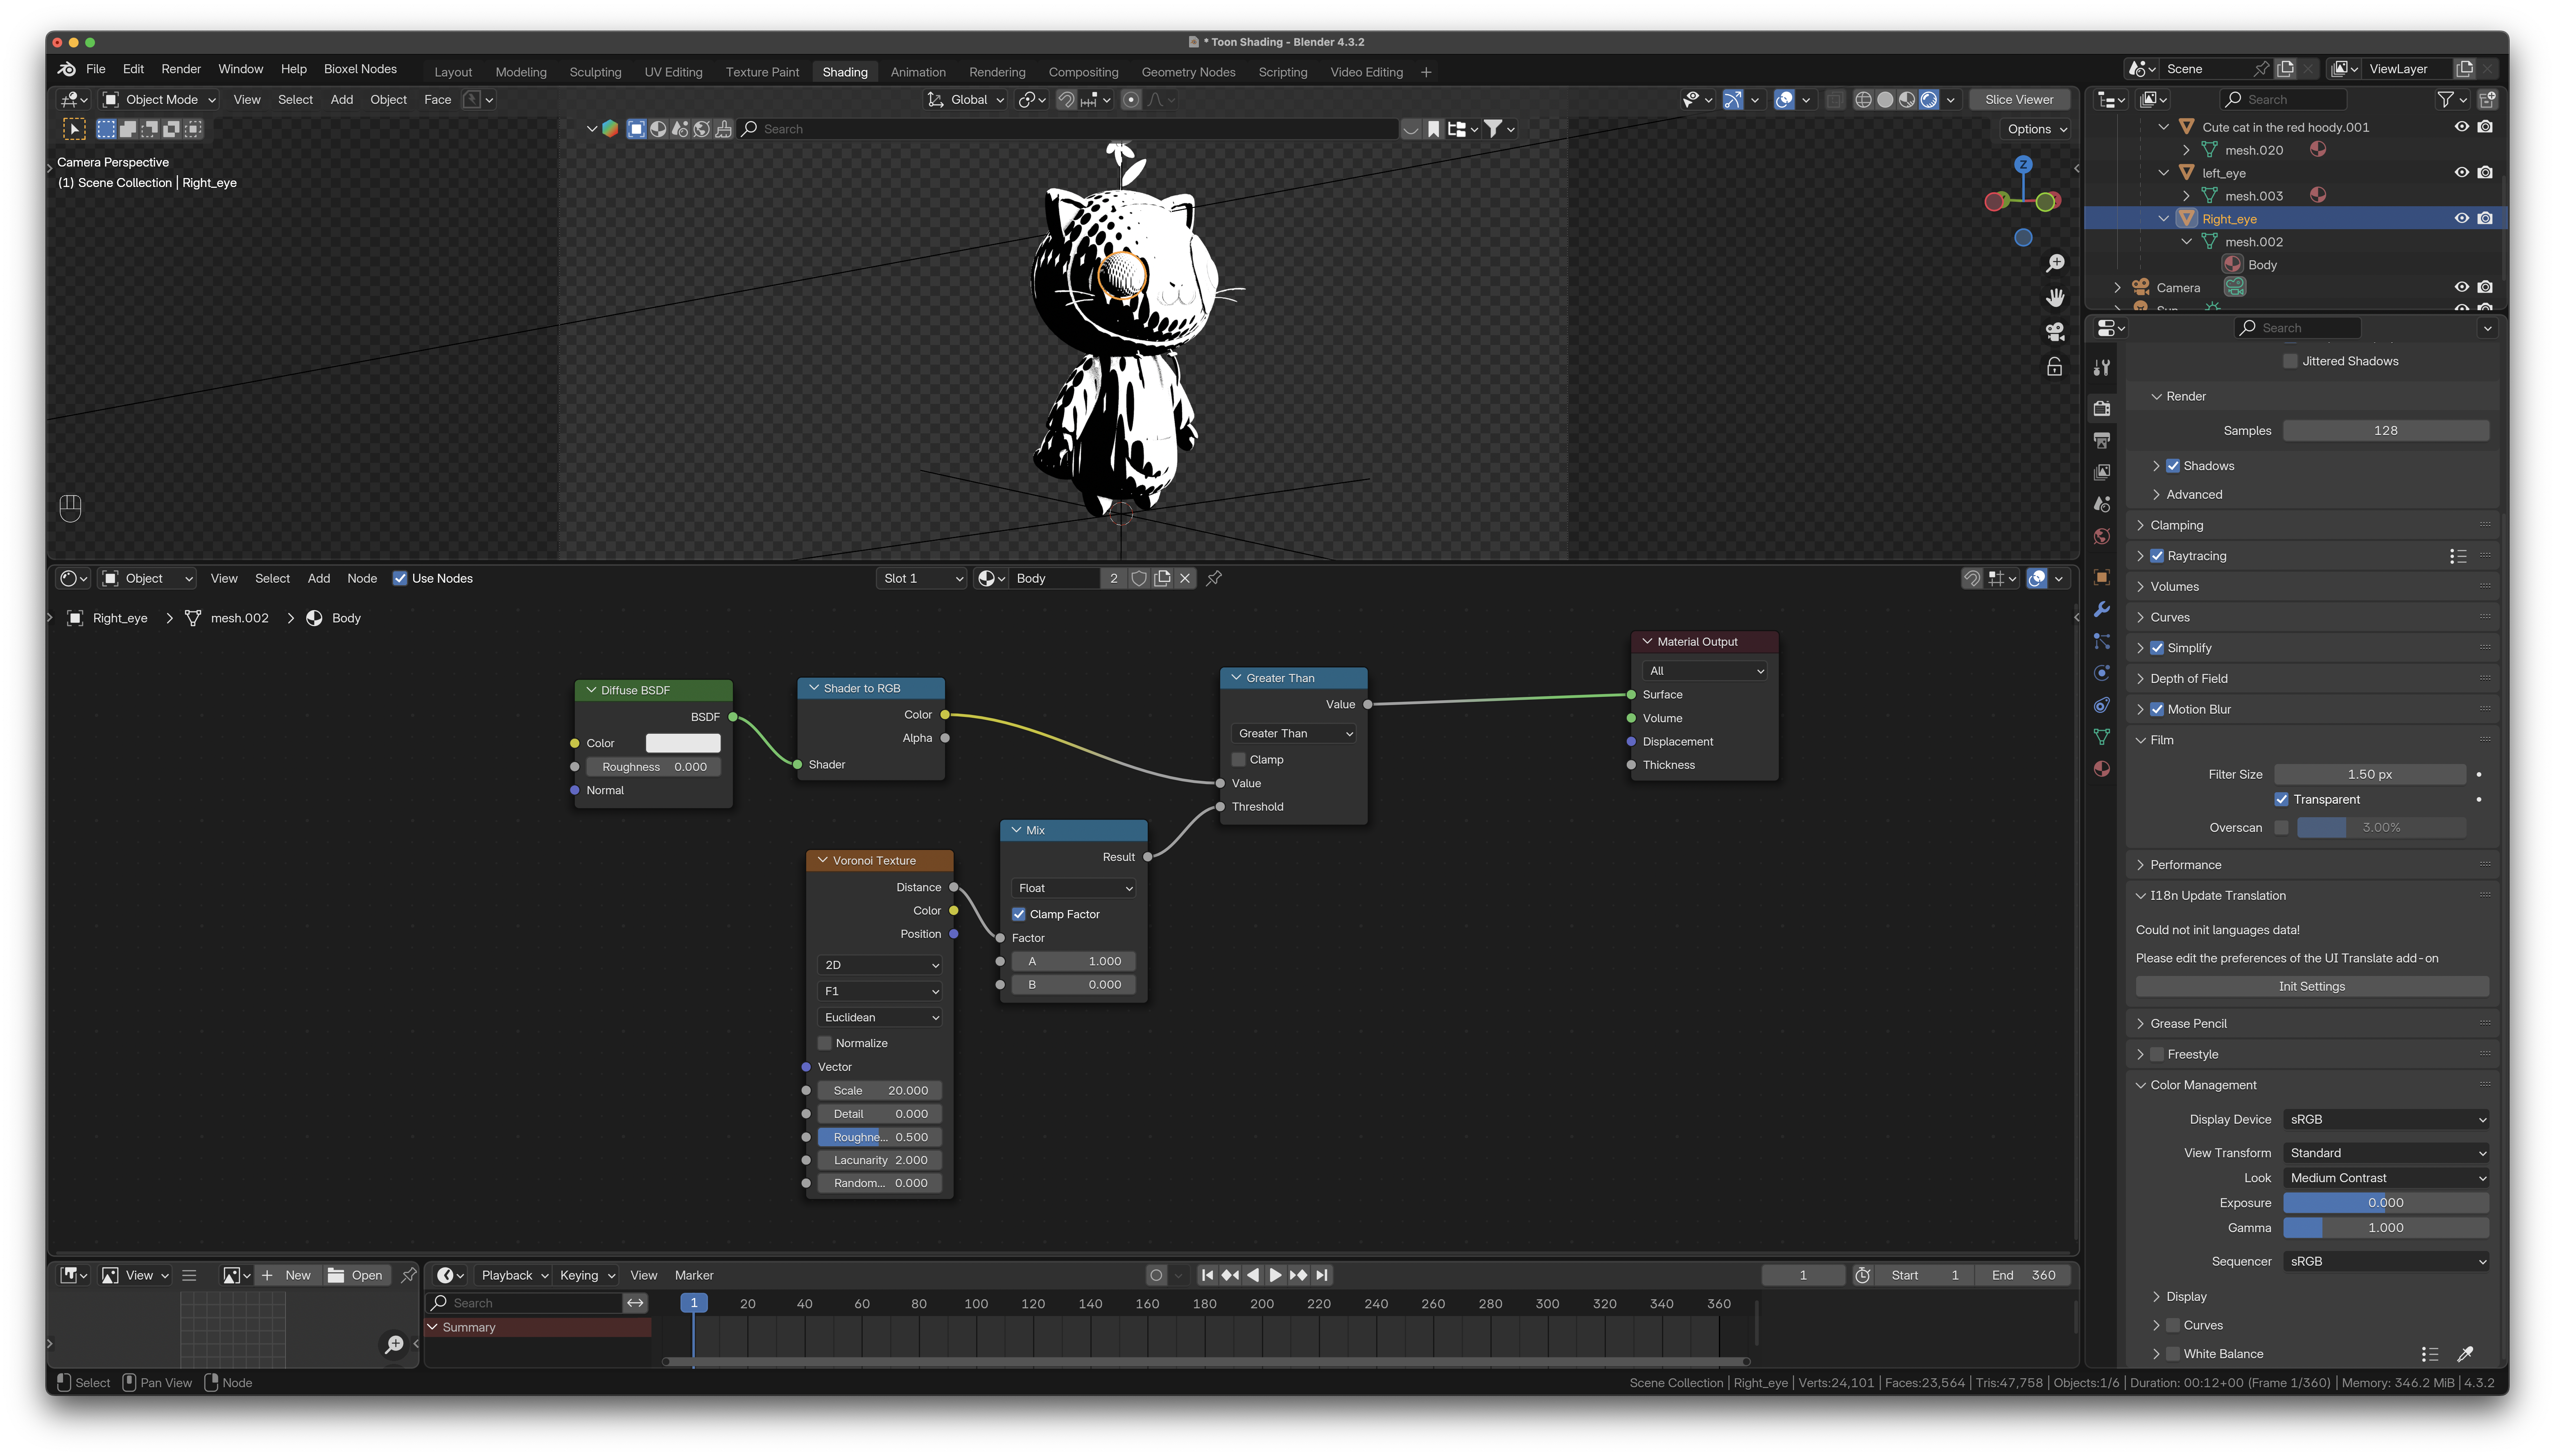Screen dimensions: 2555x1456
Task: Uncheck the Motion Blur checkbox
Action: click(2157, 709)
